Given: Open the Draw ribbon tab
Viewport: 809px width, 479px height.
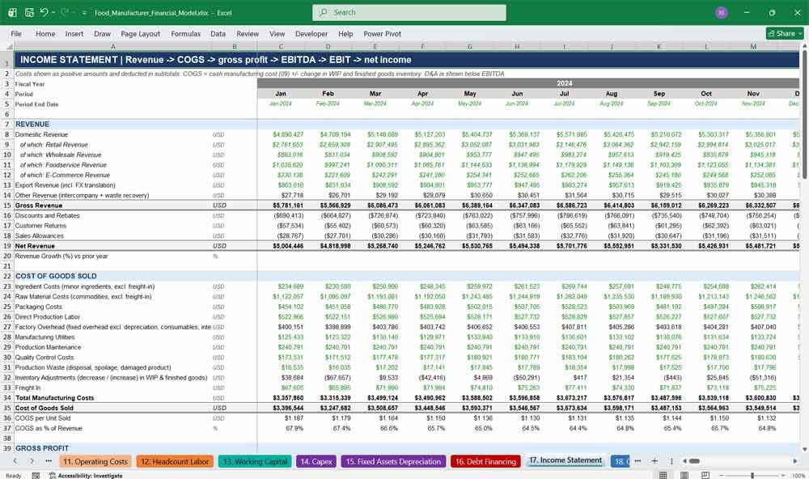Looking at the screenshot, I should click(x=102, y=33).
